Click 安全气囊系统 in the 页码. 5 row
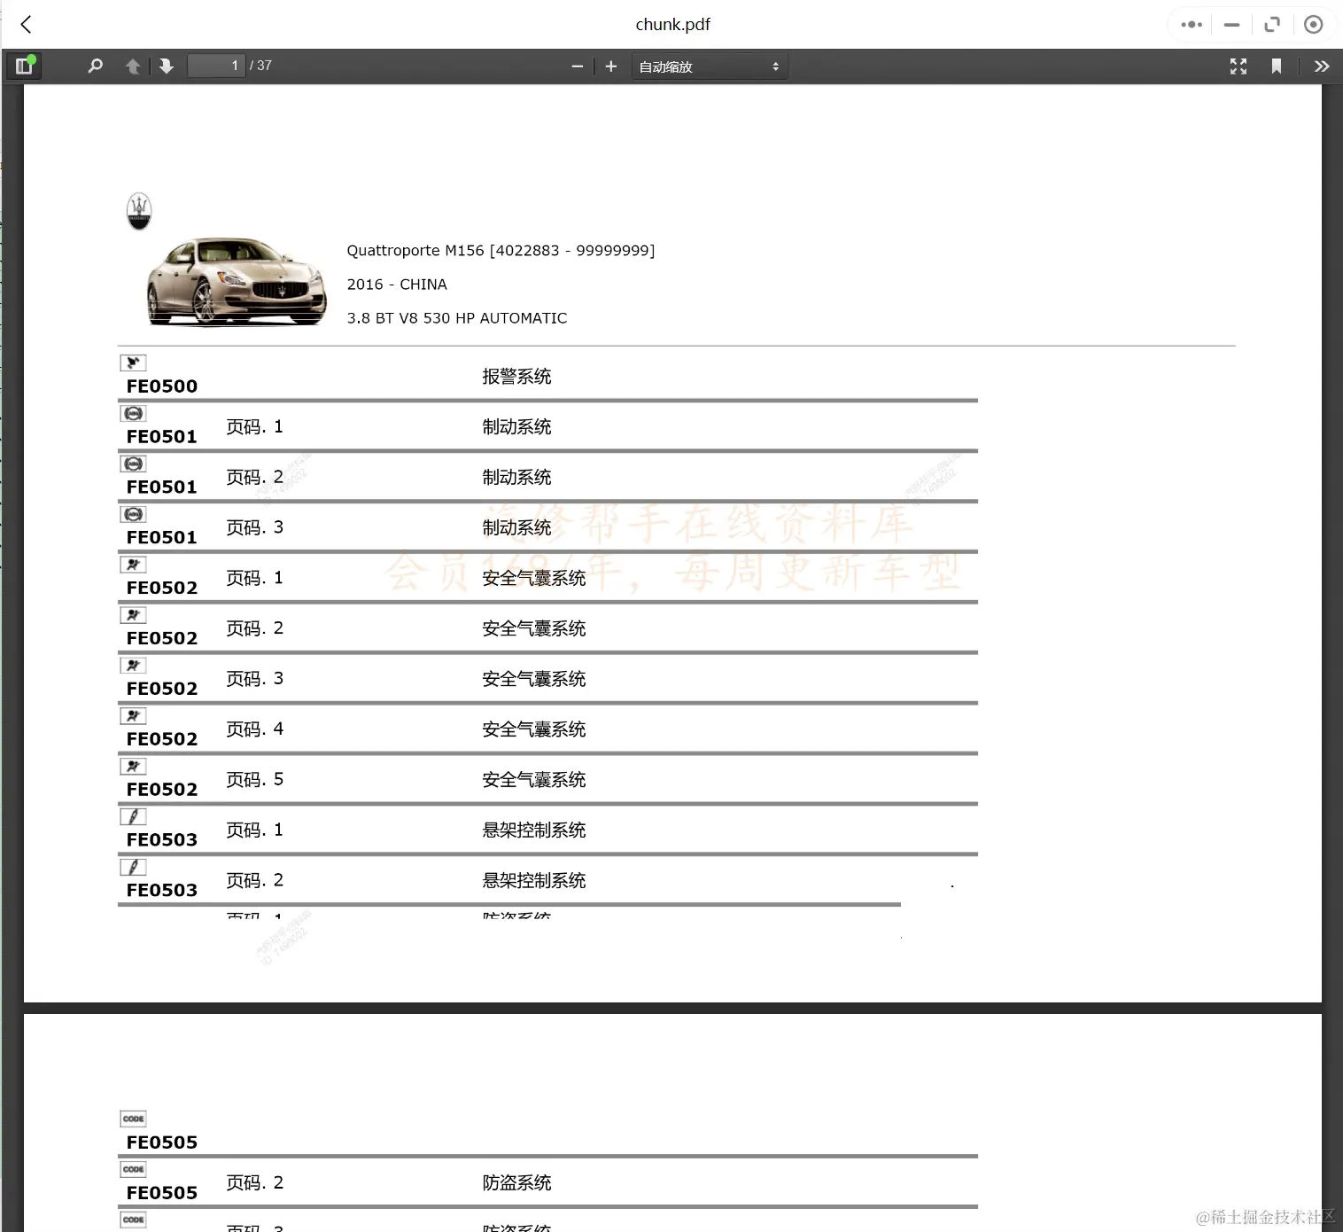Viewport: 1343px width, 1232px height. 534,780
